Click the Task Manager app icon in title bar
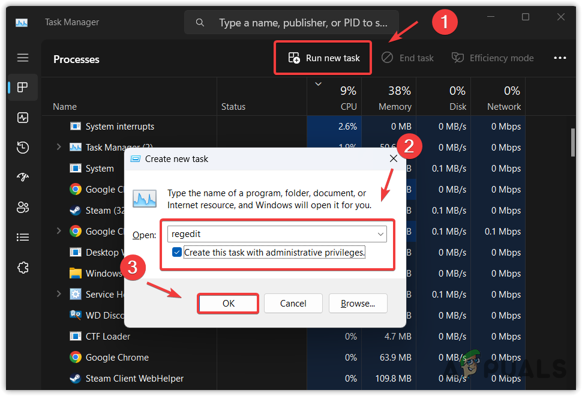Screen dimensions: 582x396 coord(22,23)
